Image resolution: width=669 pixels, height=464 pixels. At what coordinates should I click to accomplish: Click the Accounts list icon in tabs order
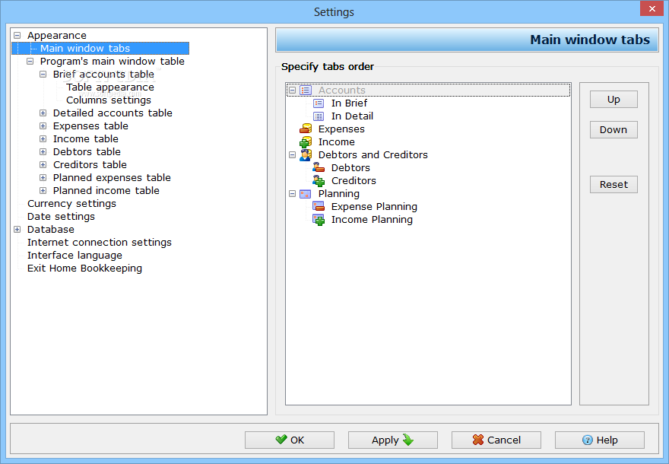tap(306, 90)
